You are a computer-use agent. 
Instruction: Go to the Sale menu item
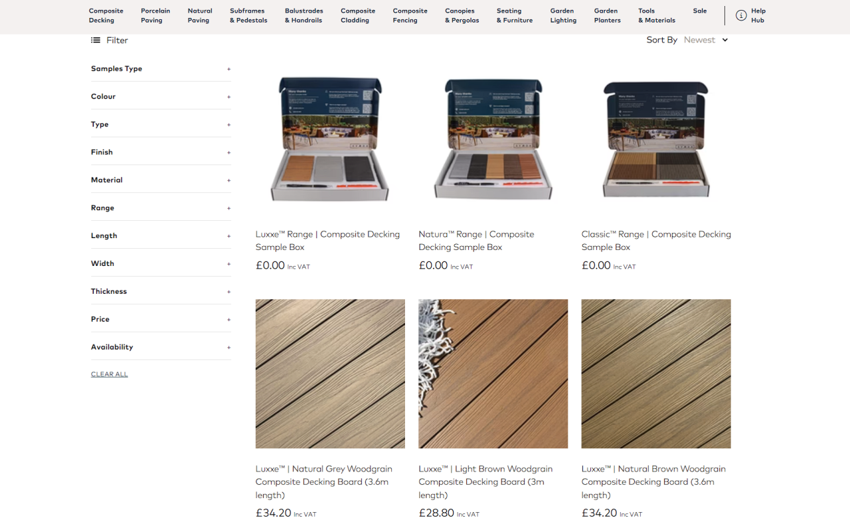[x=700, y=11]
